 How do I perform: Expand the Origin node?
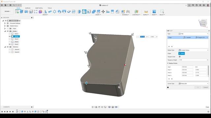5,29
